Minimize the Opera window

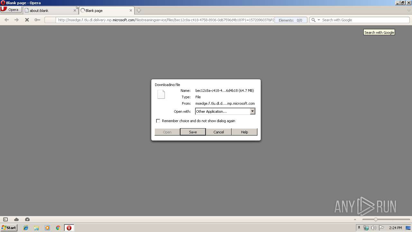(398, 3)
